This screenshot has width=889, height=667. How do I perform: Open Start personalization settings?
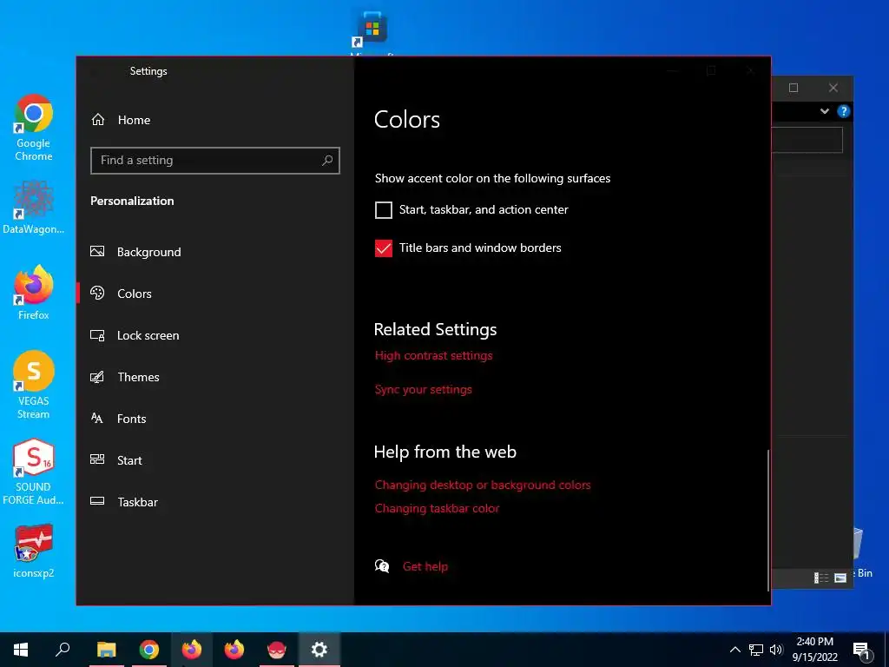point(116,460)
